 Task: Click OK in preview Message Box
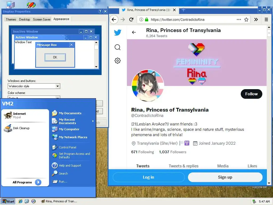tap(55, 57)
